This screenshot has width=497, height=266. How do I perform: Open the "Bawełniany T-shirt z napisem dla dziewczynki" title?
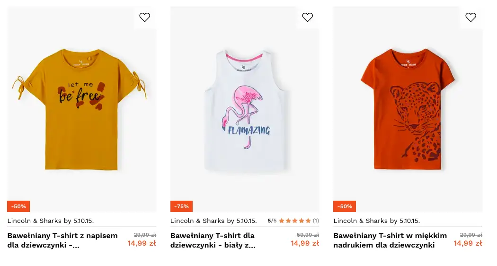62,240
